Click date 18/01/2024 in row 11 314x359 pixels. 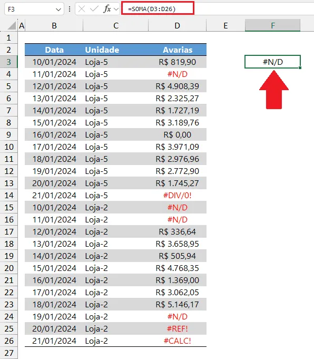(x=54, y=159)
